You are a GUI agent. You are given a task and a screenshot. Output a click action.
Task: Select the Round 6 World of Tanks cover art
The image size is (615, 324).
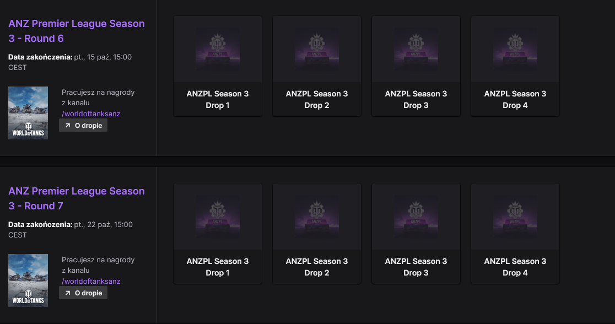[x=28, y=113]
